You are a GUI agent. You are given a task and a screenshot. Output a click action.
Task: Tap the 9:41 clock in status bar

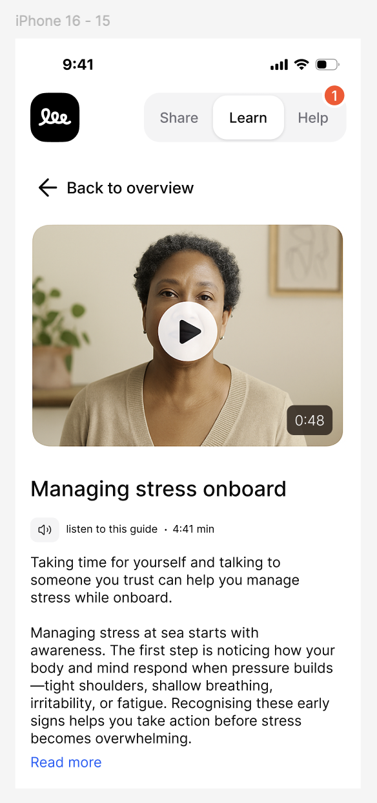click(78, 65)
